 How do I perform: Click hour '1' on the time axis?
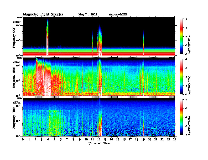29,139
